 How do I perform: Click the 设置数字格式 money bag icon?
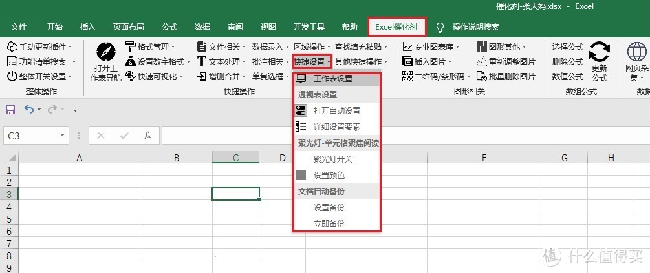(x=131, y=61)
